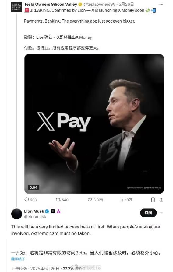173x272 pixels.
Task: Repost the tweet with 640 retweets
Action: click(x=58, y=200)
